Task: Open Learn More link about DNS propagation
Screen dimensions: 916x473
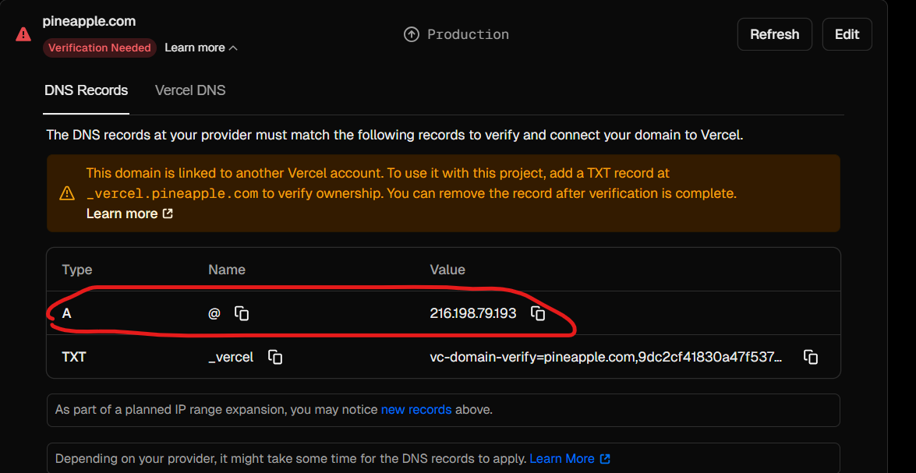Action: (562, 459)
